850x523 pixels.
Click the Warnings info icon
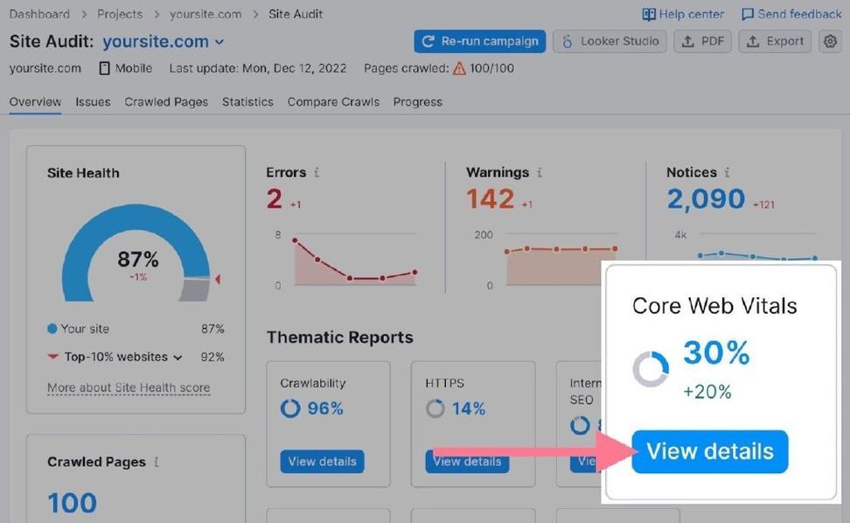pos(540,172)
